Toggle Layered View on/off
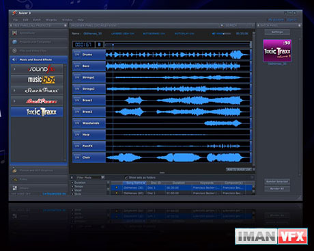 tap(123, 34)
